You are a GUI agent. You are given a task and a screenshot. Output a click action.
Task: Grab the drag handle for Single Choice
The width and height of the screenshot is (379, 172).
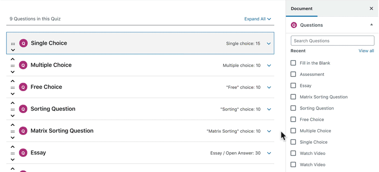coord(13,44)
